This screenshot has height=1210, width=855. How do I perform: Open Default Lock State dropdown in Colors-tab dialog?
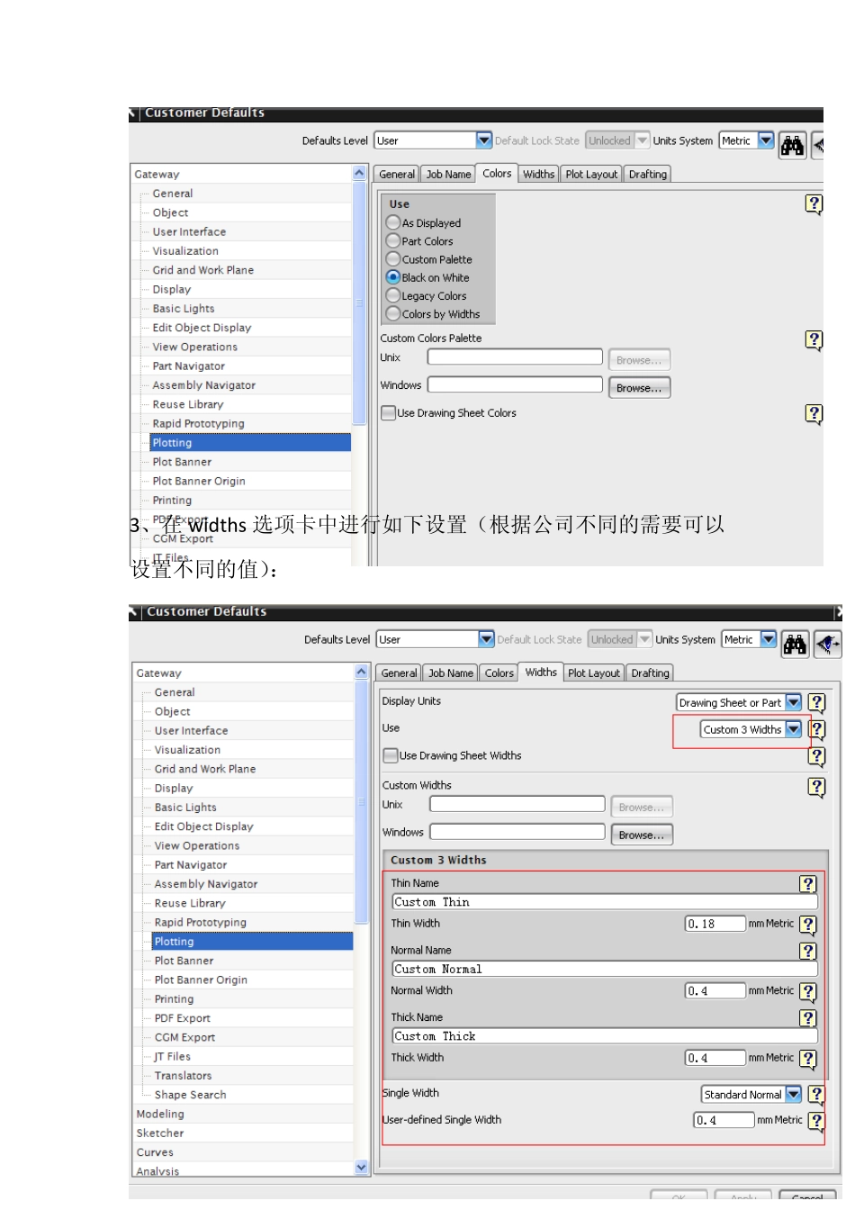(642, 140)
